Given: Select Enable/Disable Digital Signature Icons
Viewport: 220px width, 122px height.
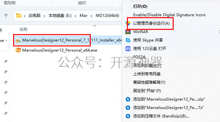Looking at the screenshot, I should (x=169, y=15).
